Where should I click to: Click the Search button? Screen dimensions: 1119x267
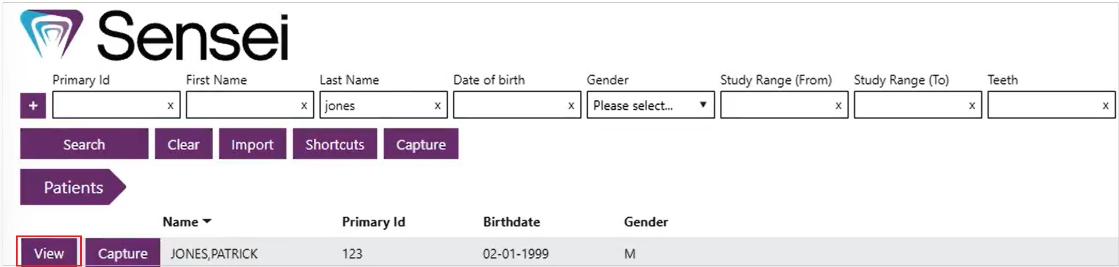point(84,144)
